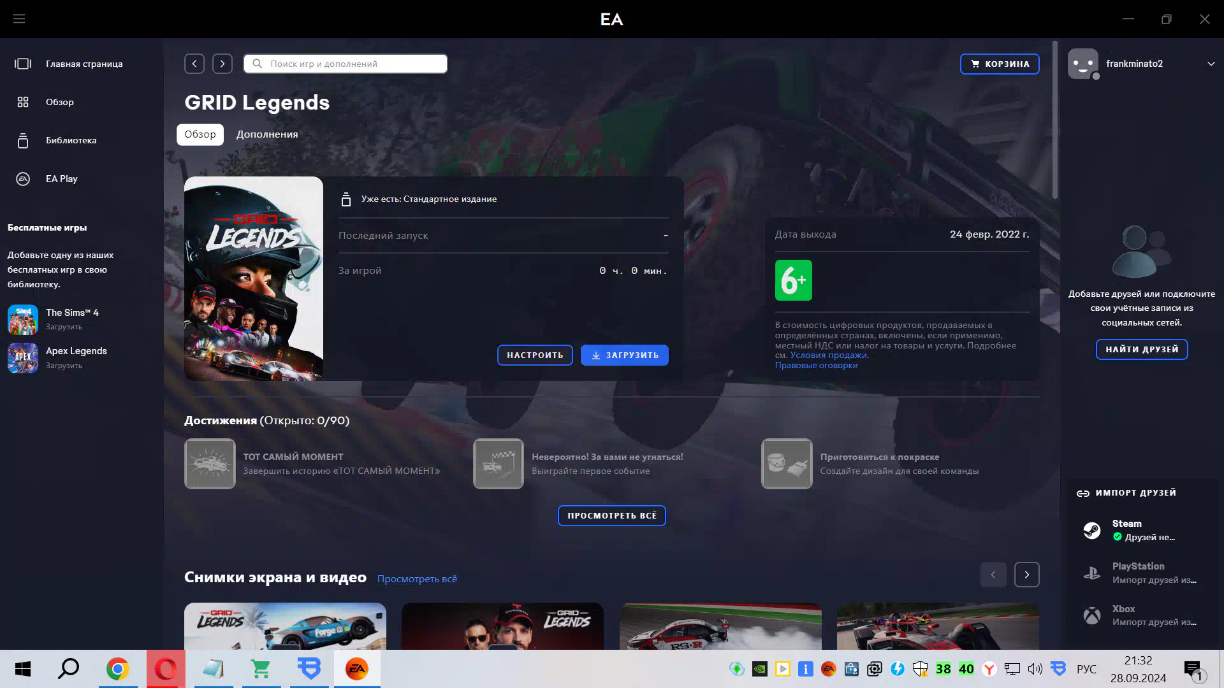Open the RS-R drifting car screenshot
This screenshot has height=688, width=1224.
[720, 626]
